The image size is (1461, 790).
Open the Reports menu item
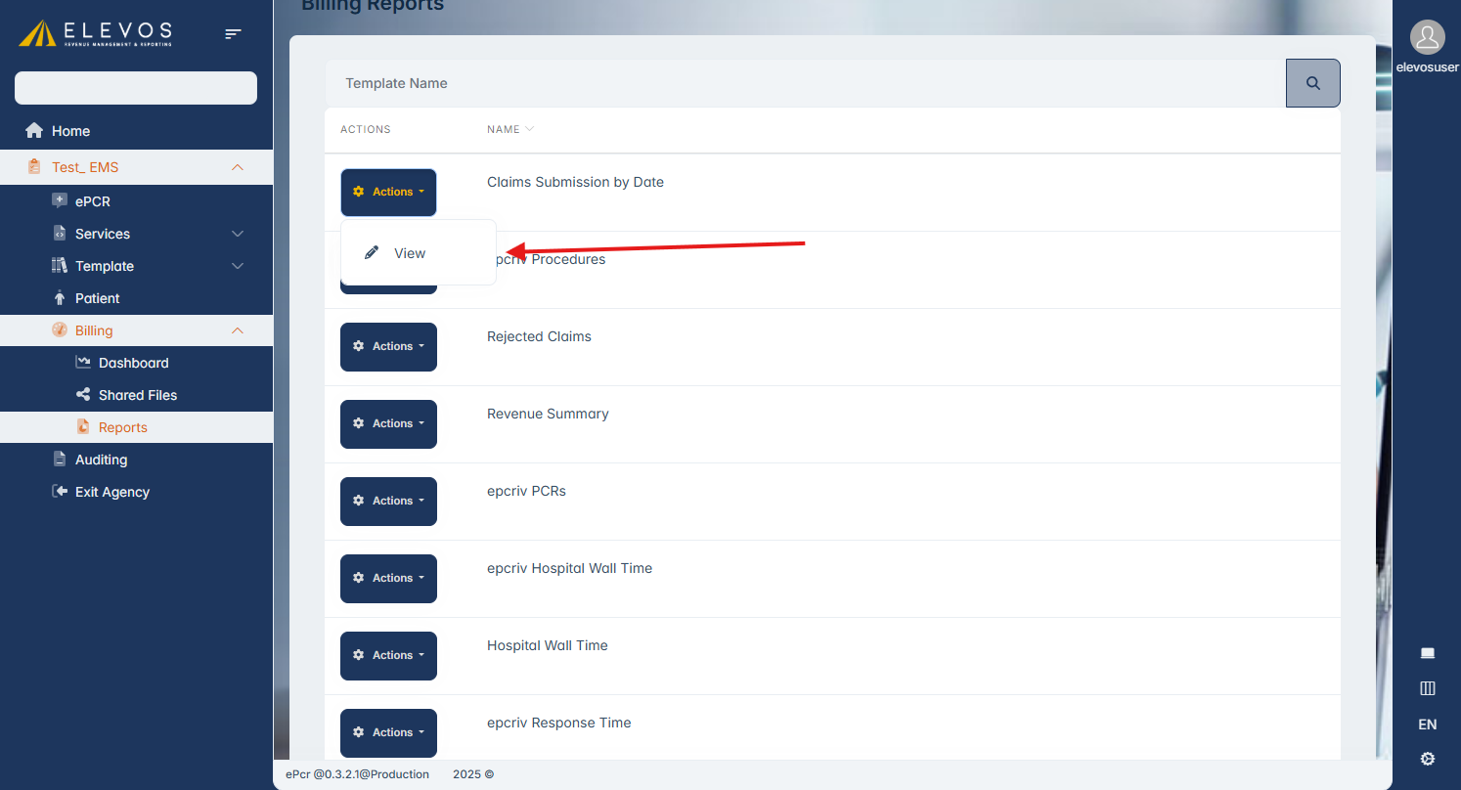[x=122, y=427]
